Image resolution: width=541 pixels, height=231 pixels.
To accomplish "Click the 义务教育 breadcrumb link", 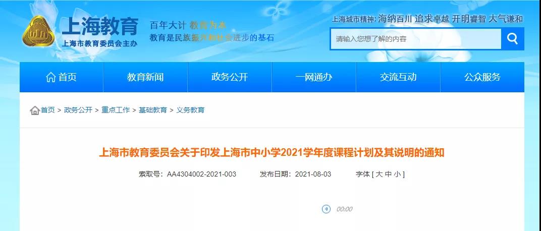I will coord(190,110).
